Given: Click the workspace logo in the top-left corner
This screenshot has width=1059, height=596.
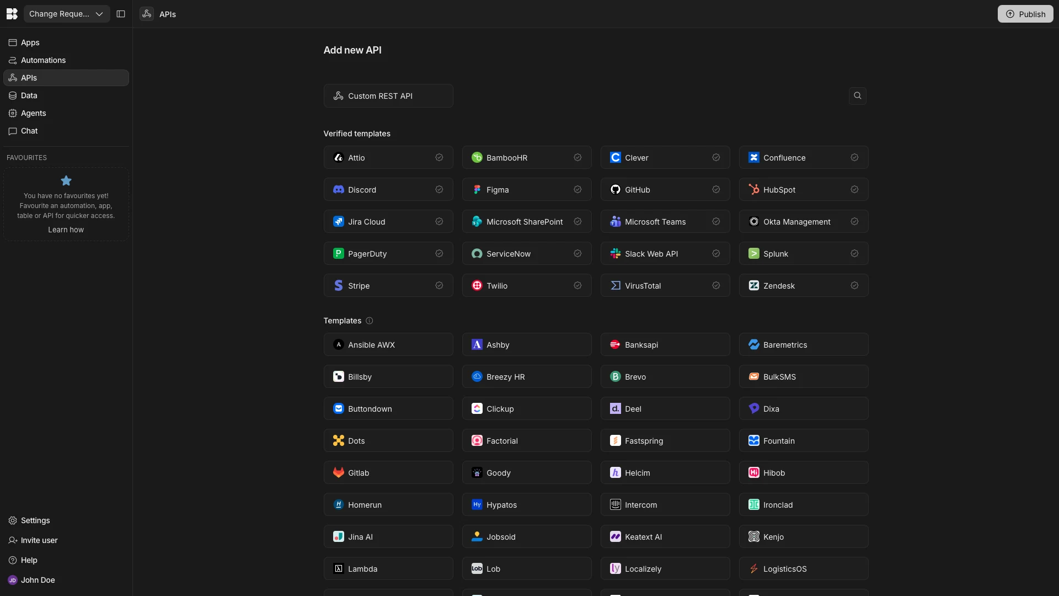Looking at the screenshot, I should pos(12,14).
